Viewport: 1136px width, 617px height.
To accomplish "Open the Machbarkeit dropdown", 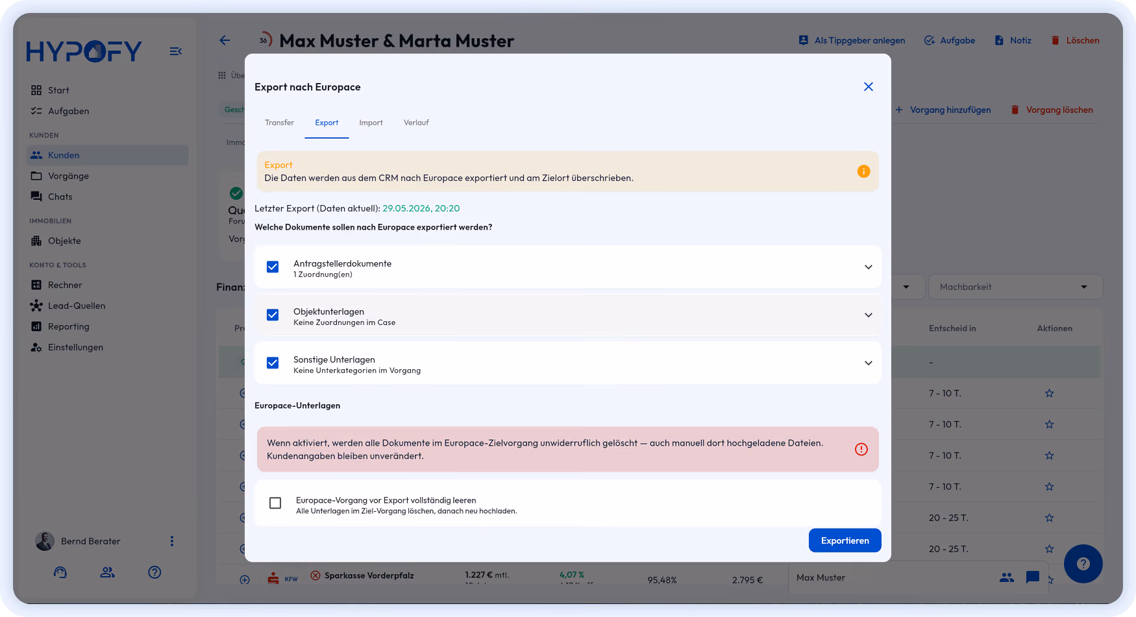I will 1016,287.
